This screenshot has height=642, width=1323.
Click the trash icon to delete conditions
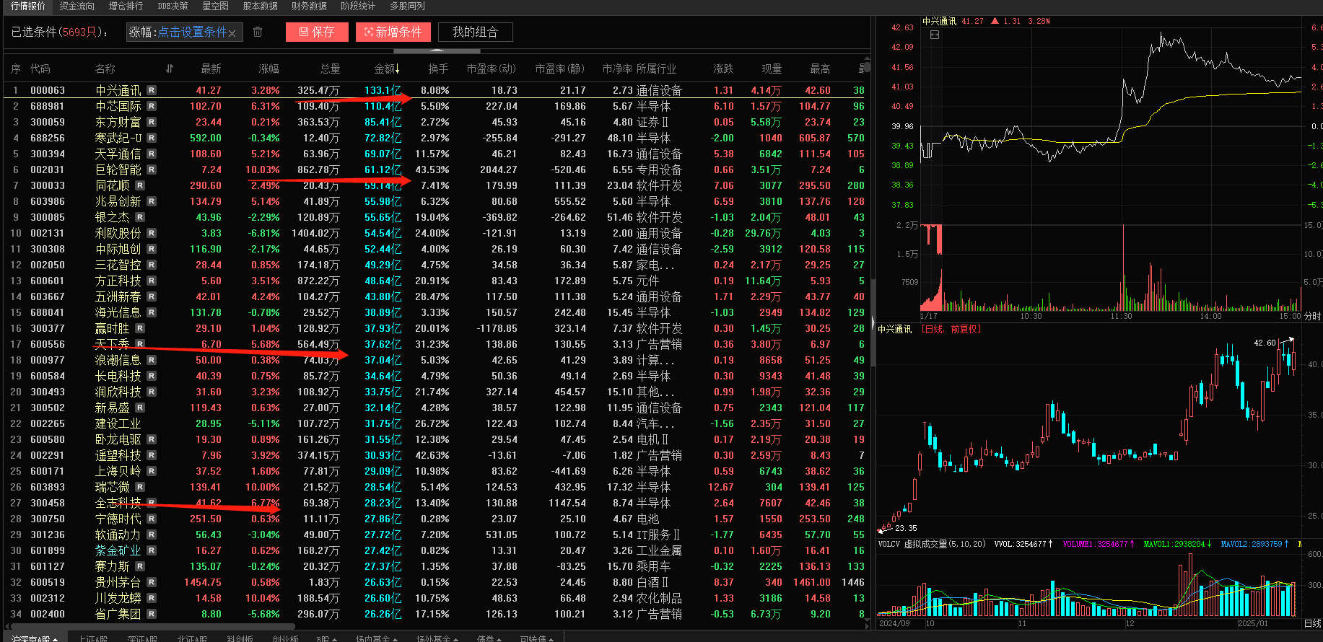(258, 32)
